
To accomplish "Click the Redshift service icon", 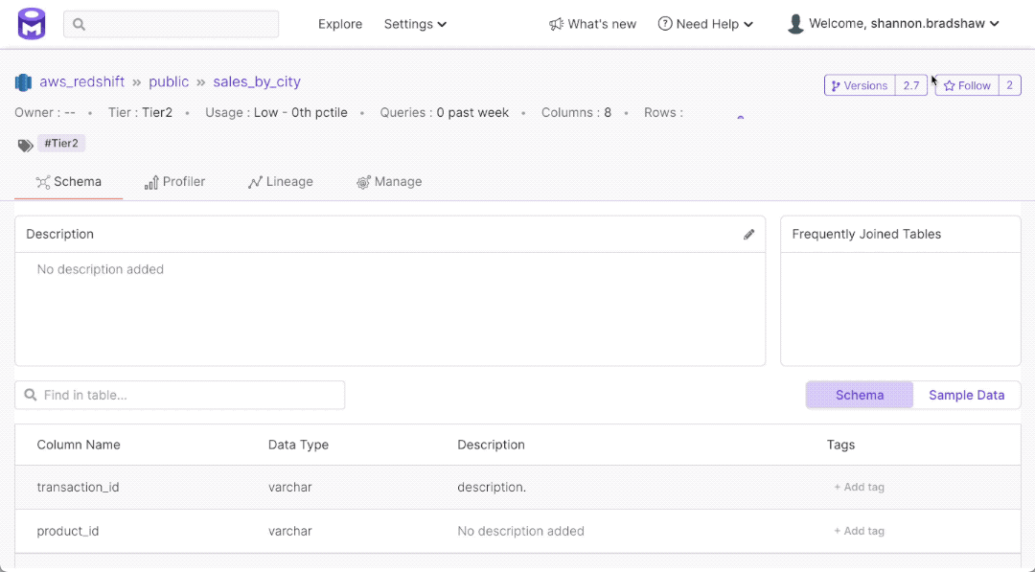I will [24, 82].
